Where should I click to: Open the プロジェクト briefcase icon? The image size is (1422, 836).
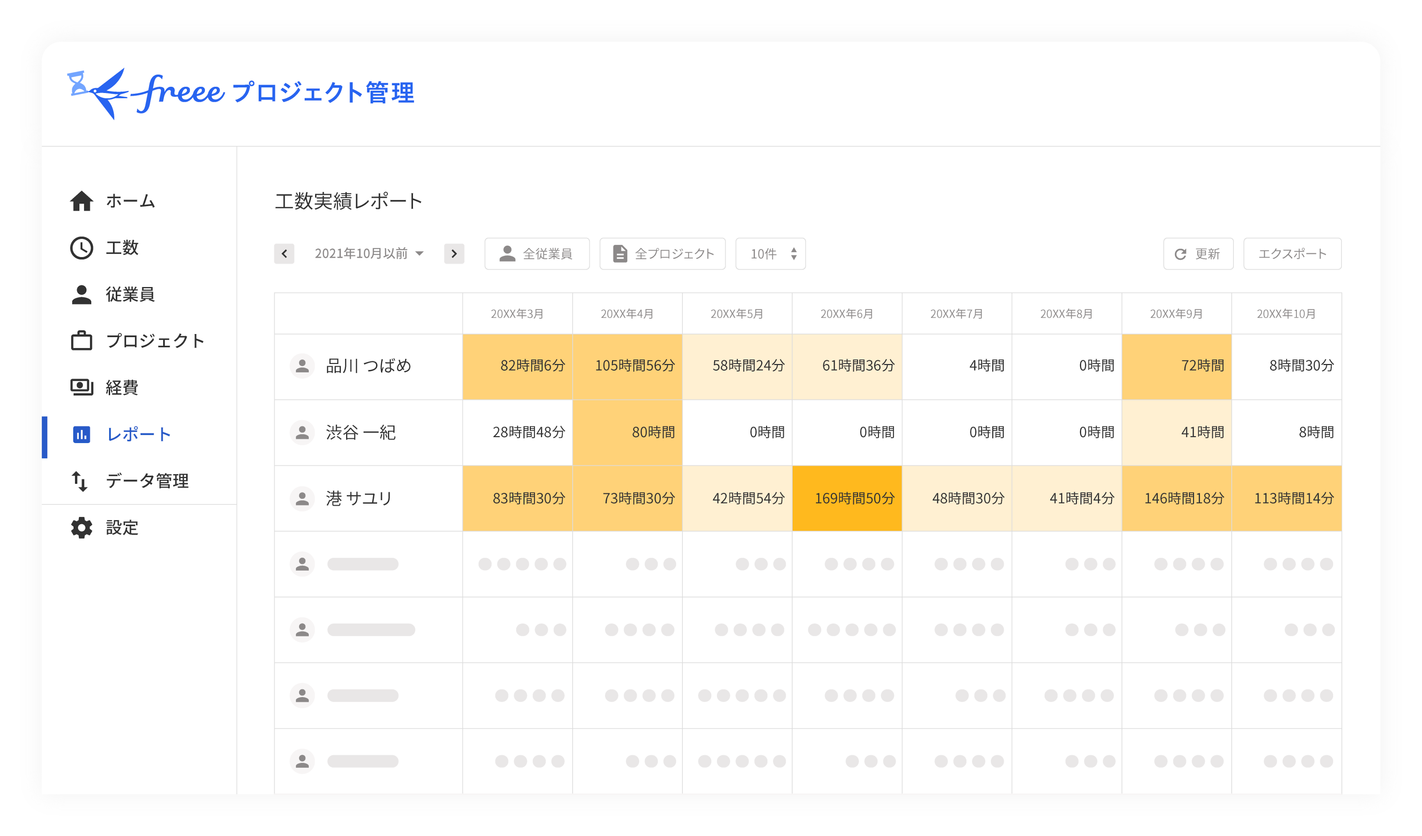[x=81, y=341]
